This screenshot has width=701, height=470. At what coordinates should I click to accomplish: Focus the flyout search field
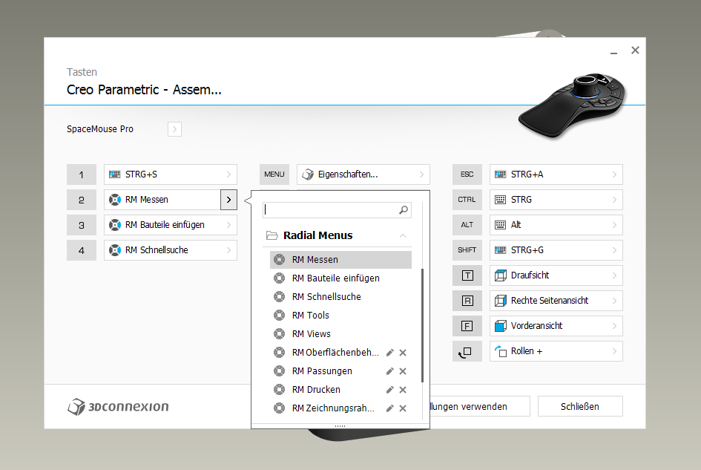337,210
